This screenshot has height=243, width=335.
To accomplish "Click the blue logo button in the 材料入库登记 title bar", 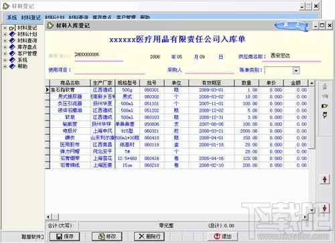I will [x=291, y=25].
